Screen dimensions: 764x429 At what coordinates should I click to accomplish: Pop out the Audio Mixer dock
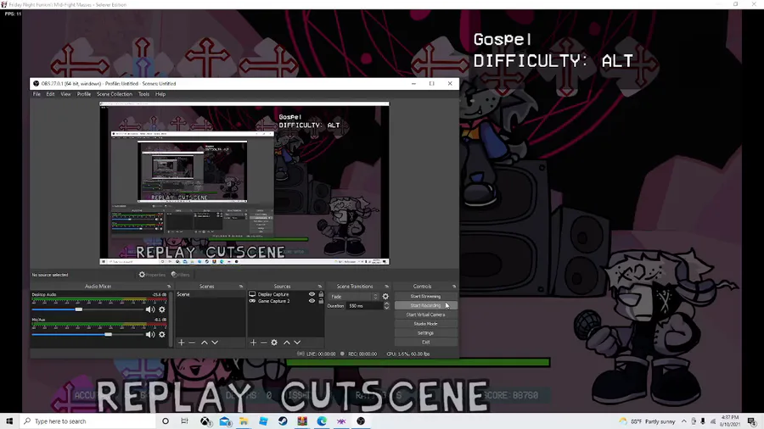[169, 287]
